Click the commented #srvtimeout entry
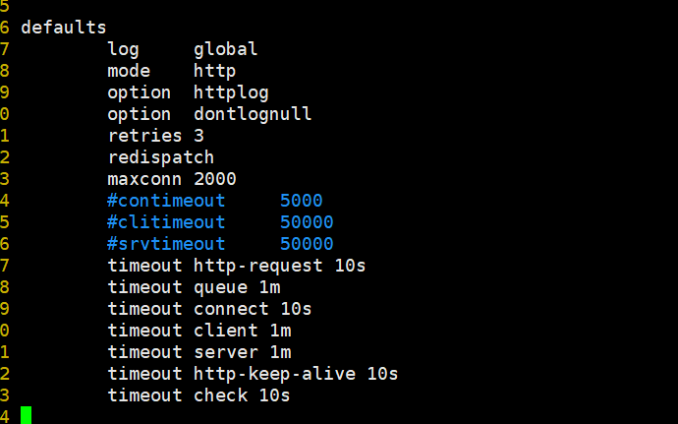The width and height of the screenshot is (678, 424). 220,244
